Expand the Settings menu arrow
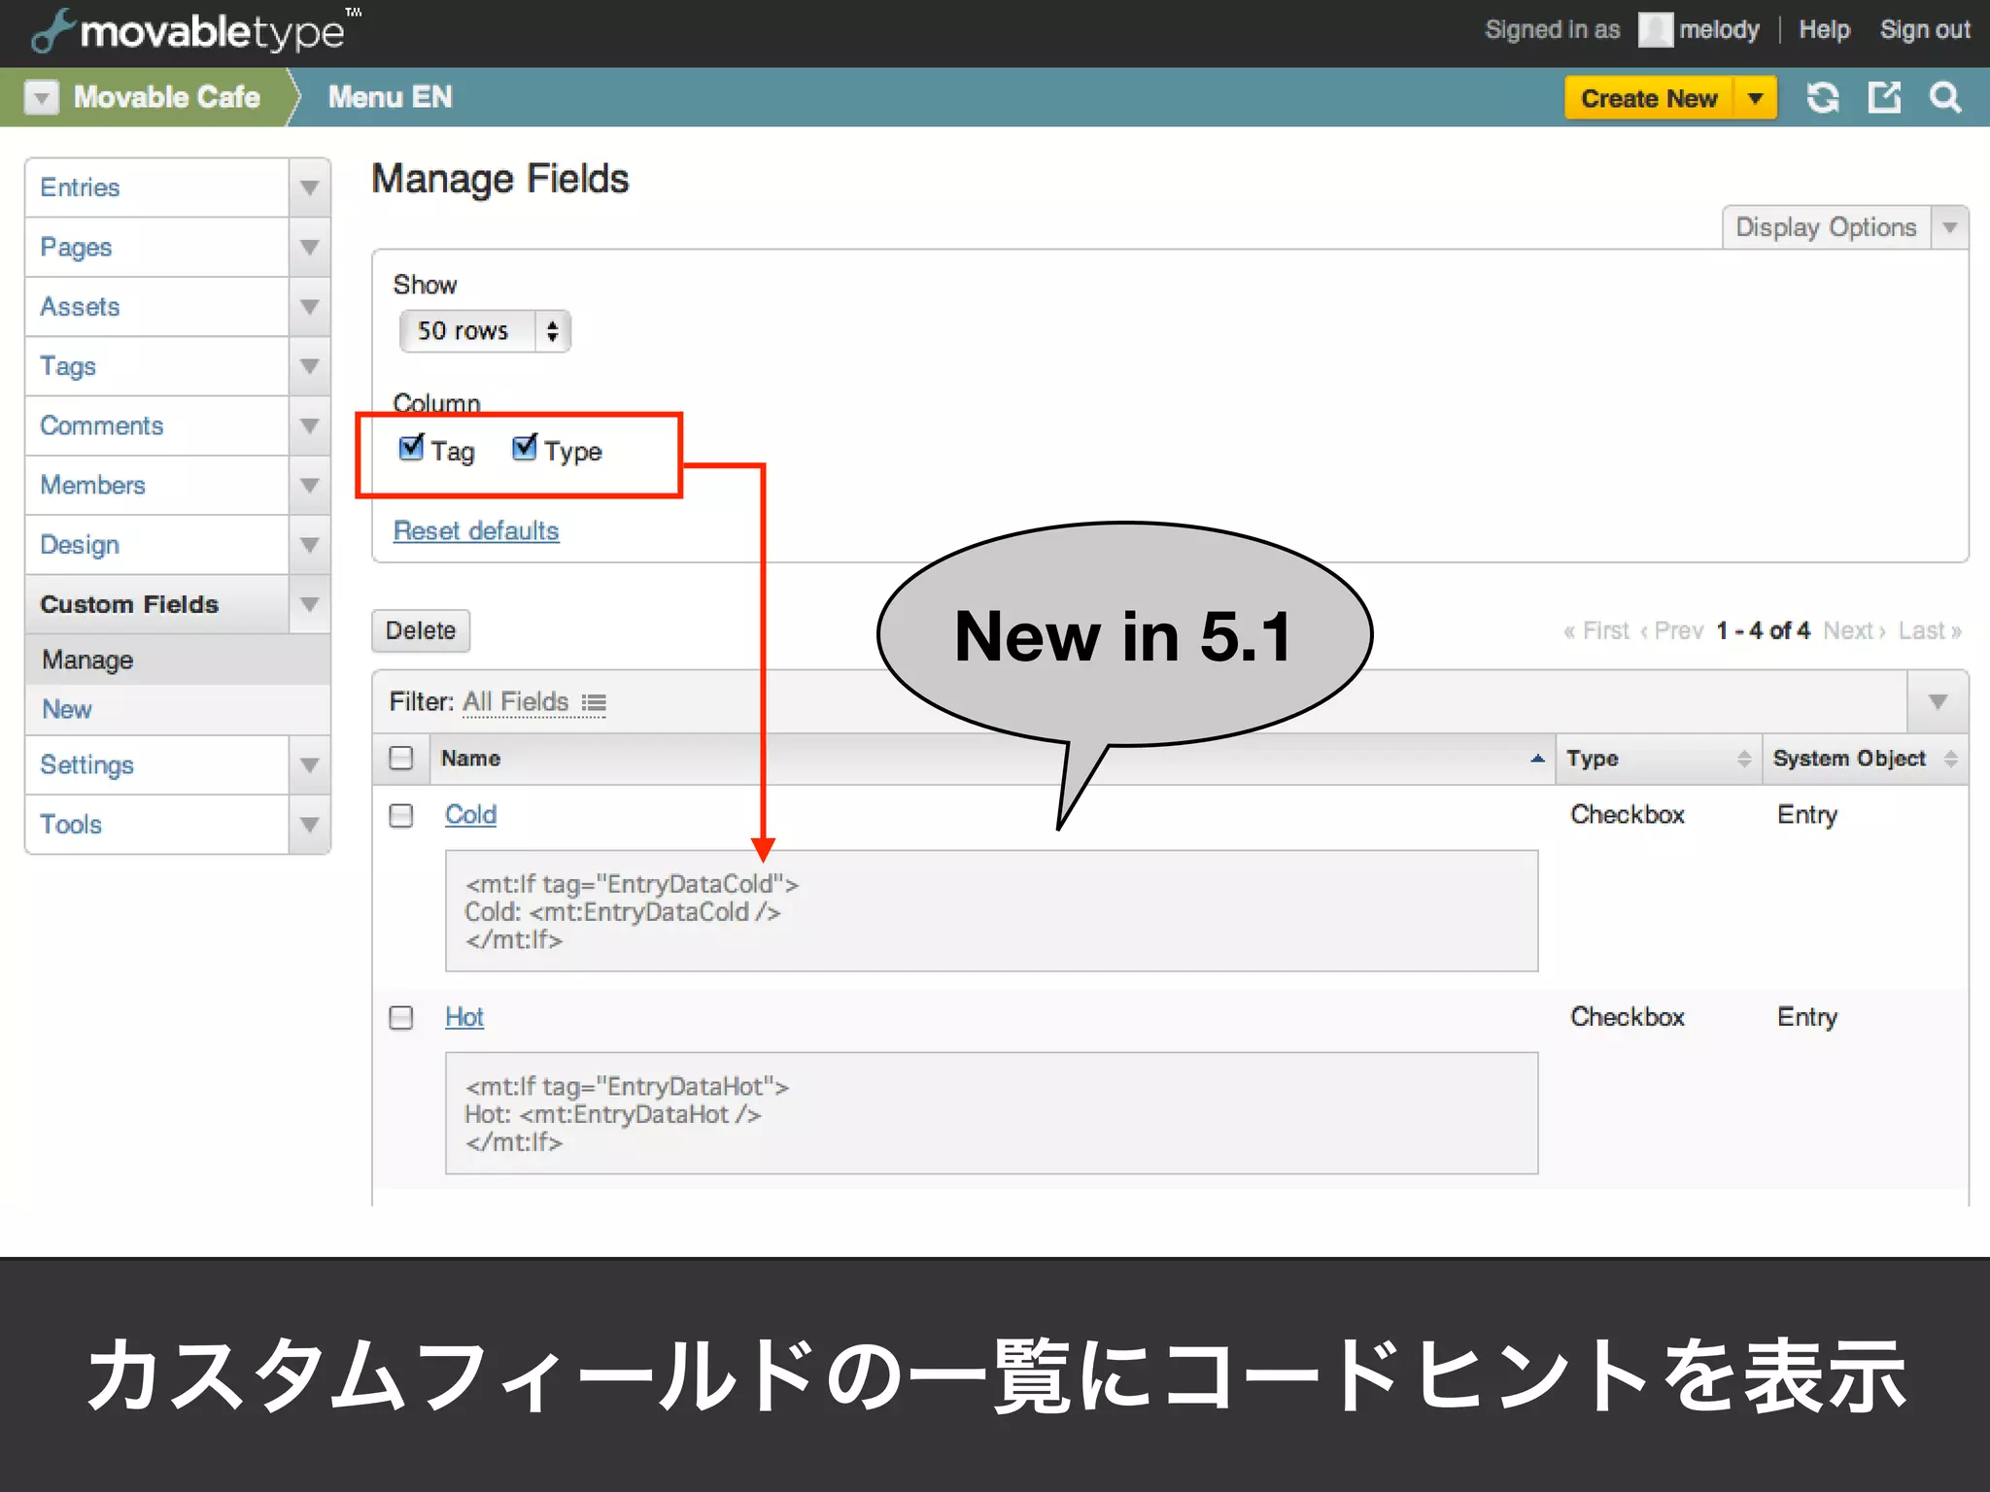 (x=309, y=764)
